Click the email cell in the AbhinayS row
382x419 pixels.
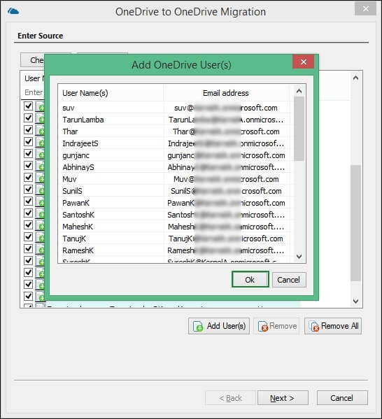[226, 167]
